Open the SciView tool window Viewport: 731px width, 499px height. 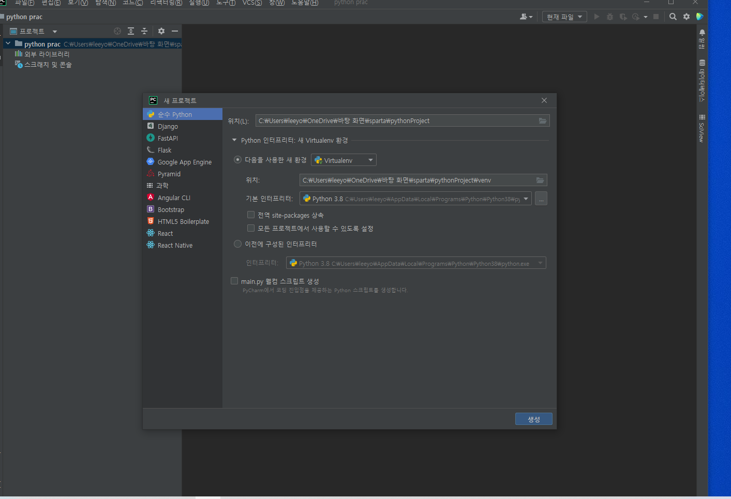pyautogui.click(x=702, y=128)
